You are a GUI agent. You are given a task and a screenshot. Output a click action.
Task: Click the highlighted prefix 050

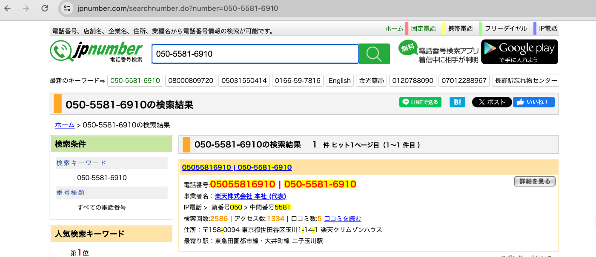click(236, 207)
